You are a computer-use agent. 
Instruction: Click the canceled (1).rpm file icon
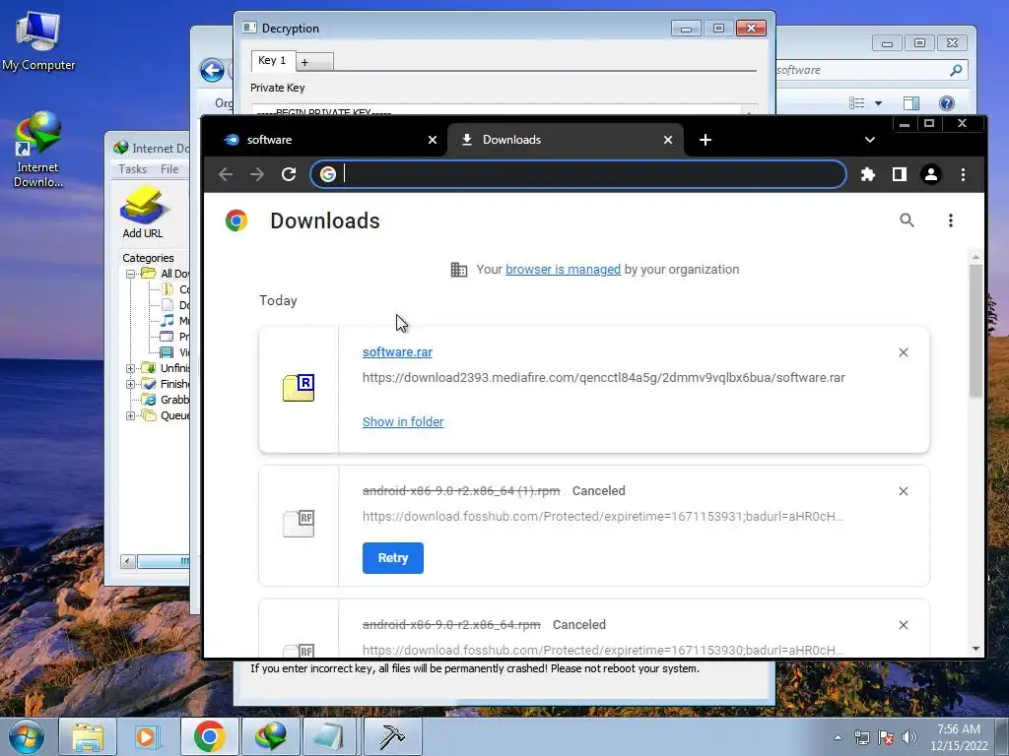click(299, 524)
